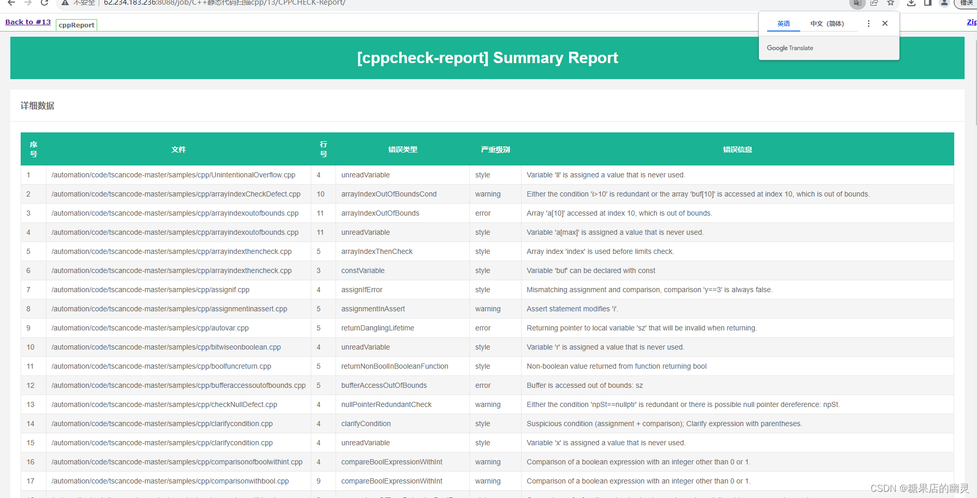Screen dimensions: 977x498
Task: Click the 详细数据 section heading
Action: tap(37, 105)
